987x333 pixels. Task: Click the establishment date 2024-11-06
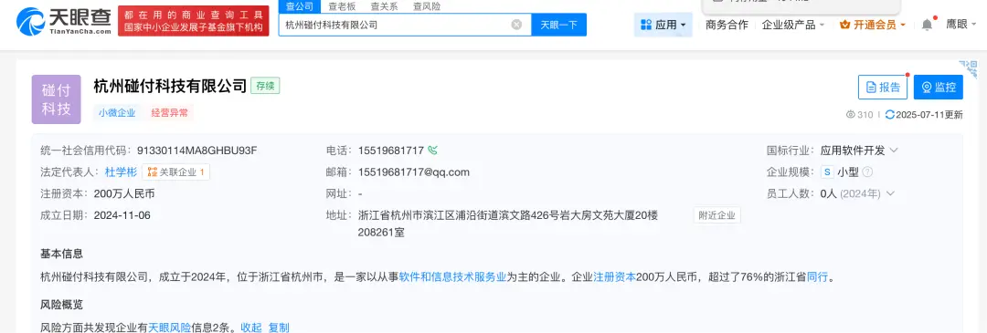tap(122, 215)
